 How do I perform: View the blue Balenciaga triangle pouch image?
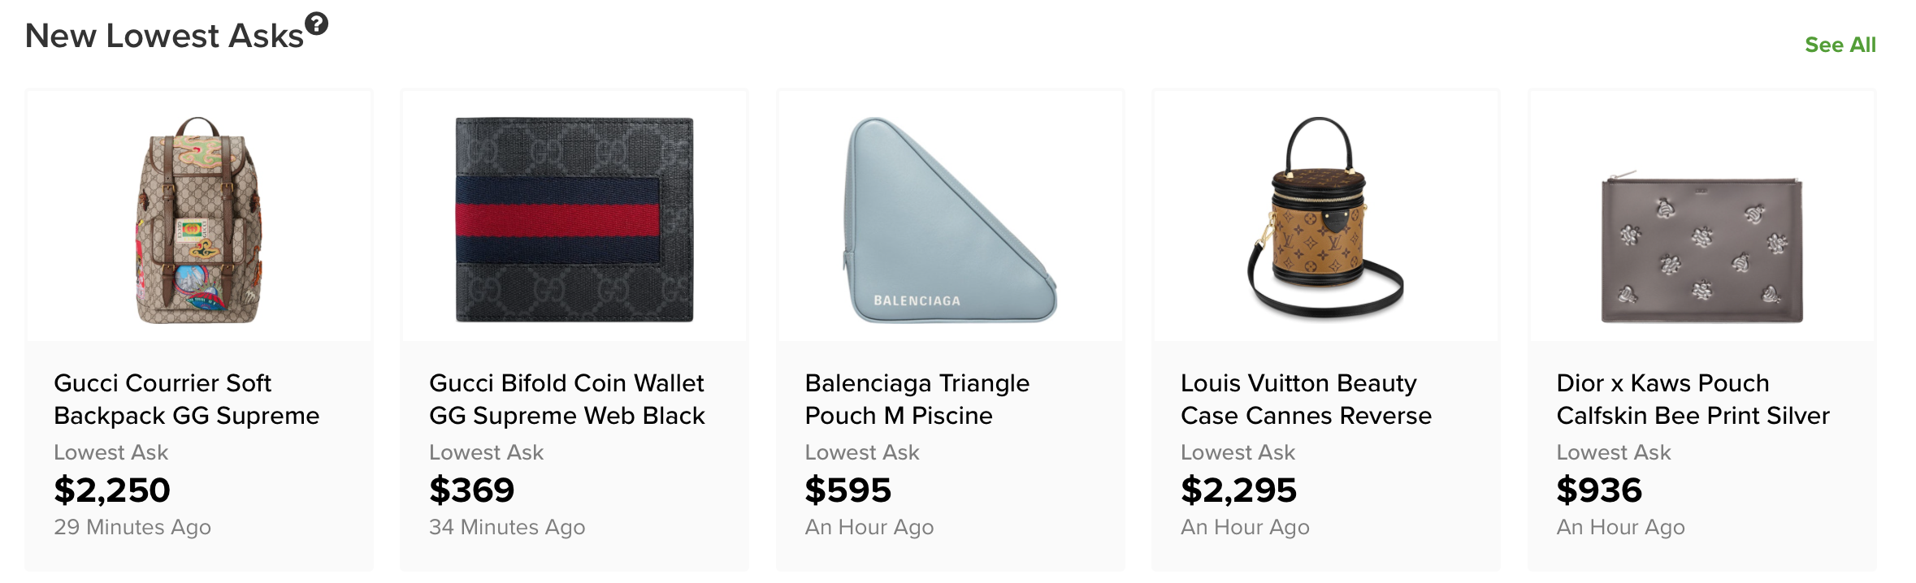(x=950, y=220)
